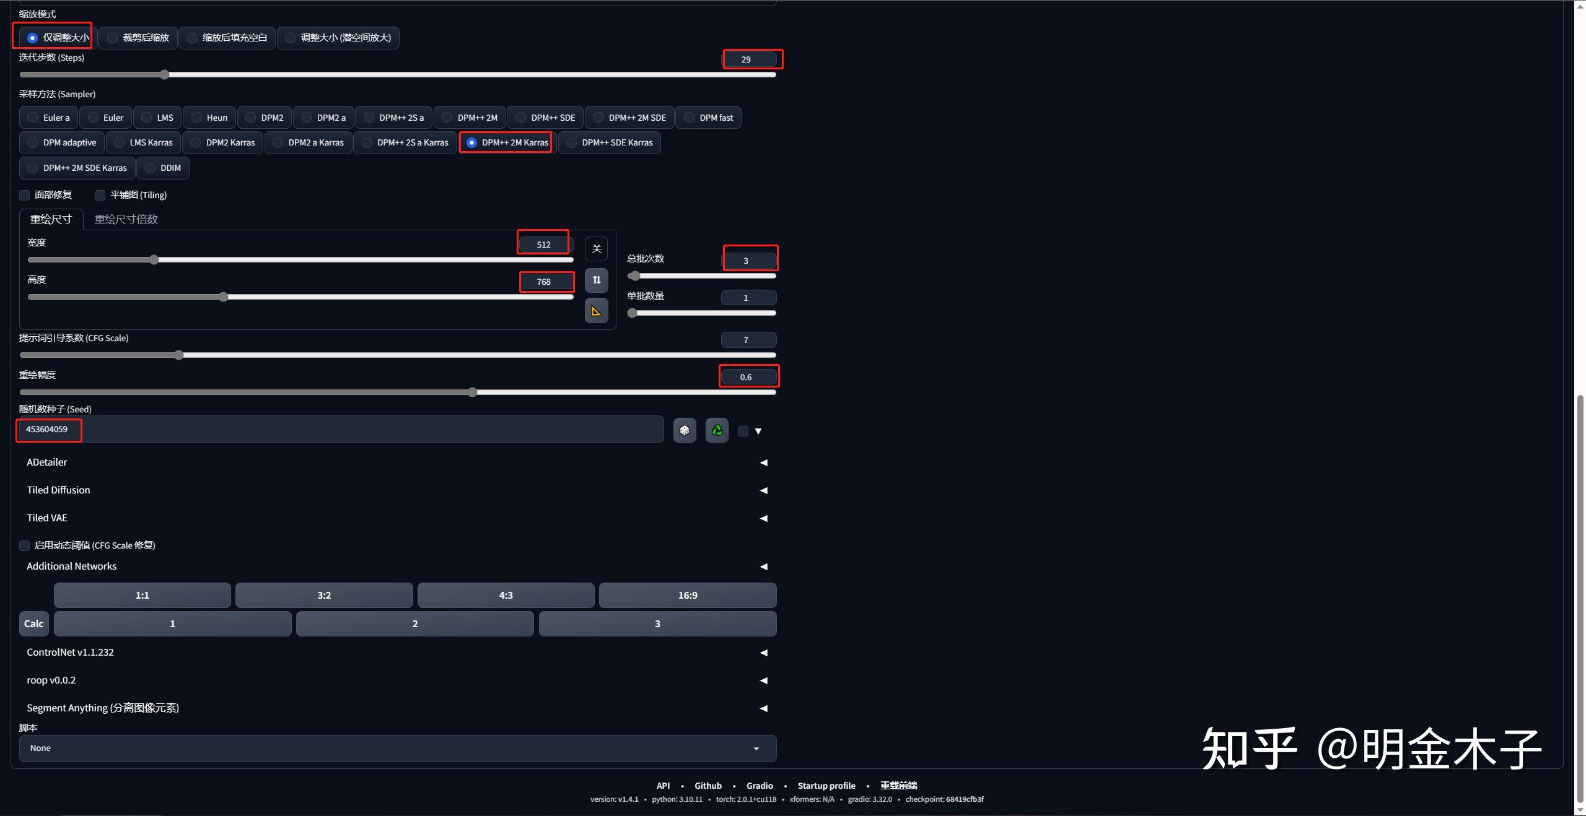The height and width of the screenshot is (816, 1586).
Task: Expand the ControlNet v1.1.232 section
Action: point(763,653)
